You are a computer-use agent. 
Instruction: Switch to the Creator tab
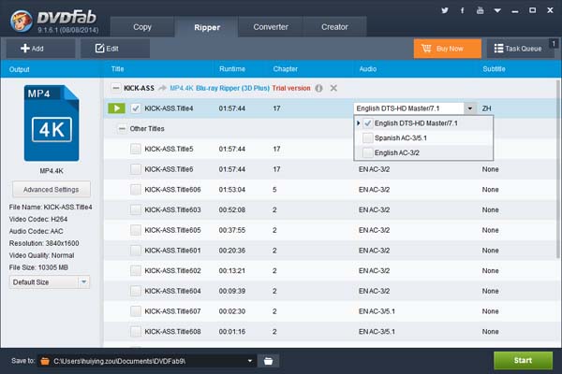[x=334, y=27]
